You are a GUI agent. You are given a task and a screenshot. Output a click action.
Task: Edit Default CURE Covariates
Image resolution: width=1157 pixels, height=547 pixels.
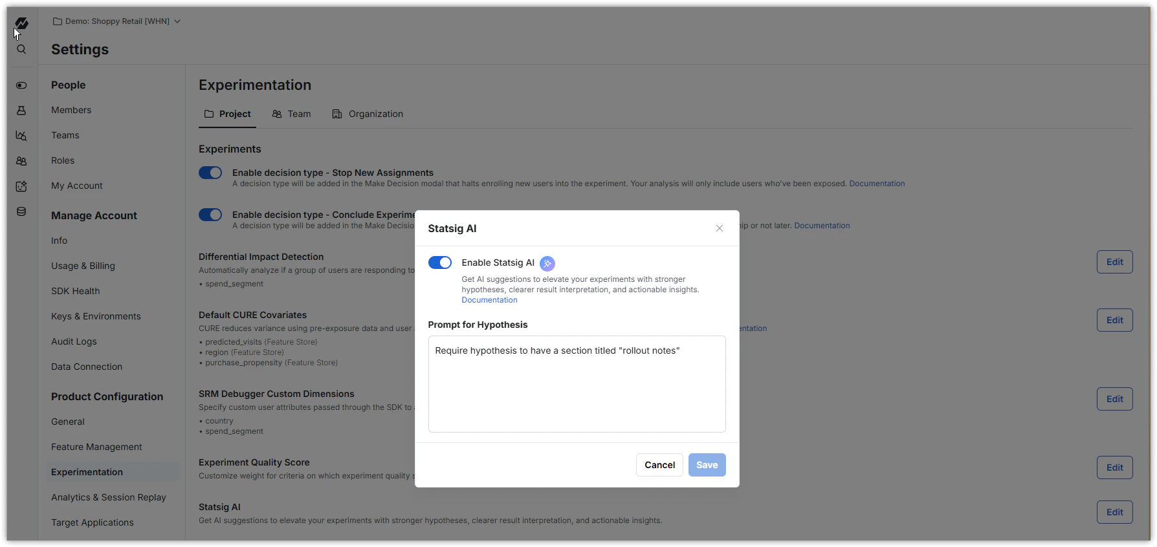[1114, 320]
